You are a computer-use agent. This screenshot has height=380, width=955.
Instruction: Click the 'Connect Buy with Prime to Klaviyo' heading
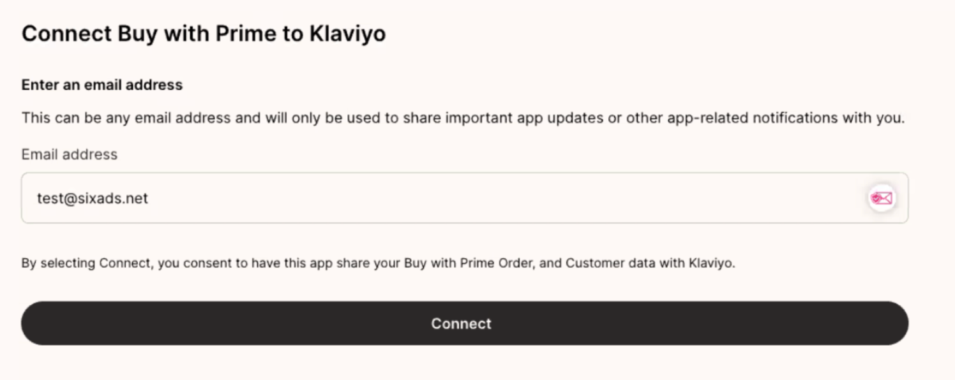[x=204, y=33]
